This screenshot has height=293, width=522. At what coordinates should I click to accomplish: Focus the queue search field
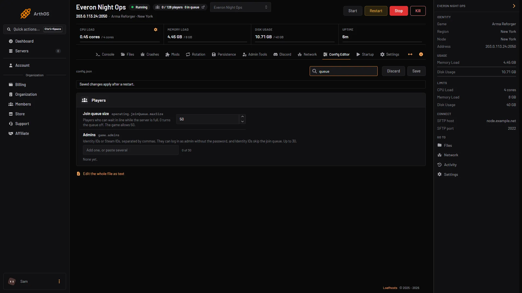click(x=343, y=71)
